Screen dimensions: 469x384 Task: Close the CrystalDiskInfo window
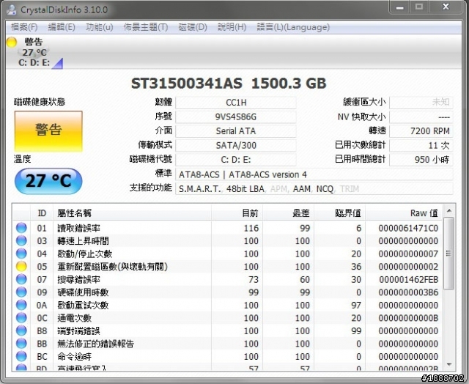coord(446,7)
